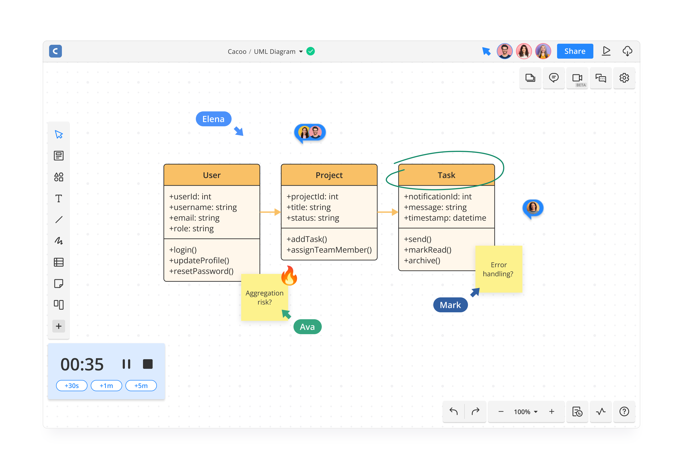Open the video chat BETA panel

coord(577,78)
